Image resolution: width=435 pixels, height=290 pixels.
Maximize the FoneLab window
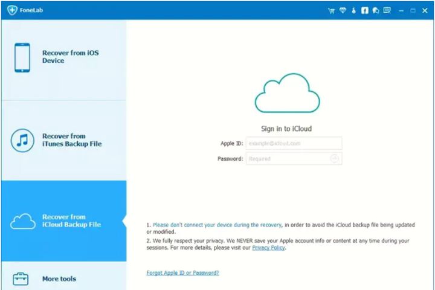[413, 10]
